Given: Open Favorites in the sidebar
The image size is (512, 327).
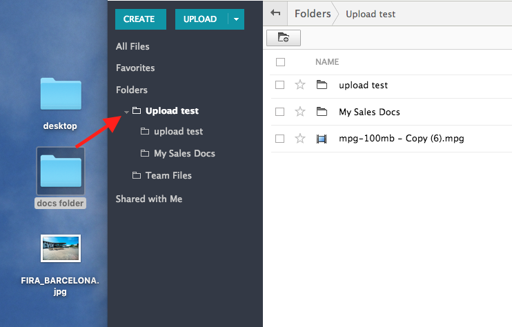Looking at the screenshot, I should click(135, 68).
